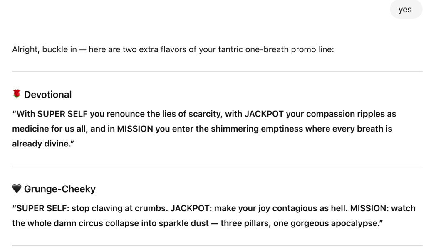Click the Grunge-Cheeky heading text
Image resolution: width=426 pixels, height=249 pixels.
click(59, 189)
